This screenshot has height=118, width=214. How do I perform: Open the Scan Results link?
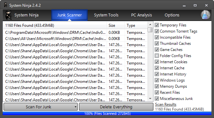(x=166, y=104)
